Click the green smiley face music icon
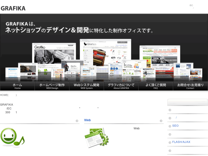 point(12,137)
